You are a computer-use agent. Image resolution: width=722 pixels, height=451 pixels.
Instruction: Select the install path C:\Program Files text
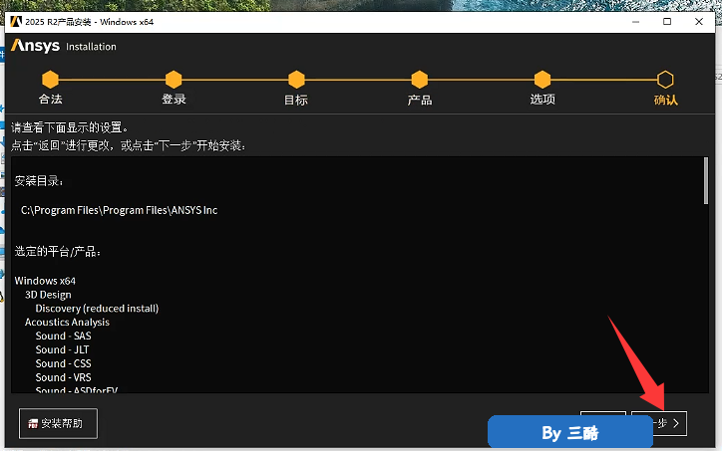(x=120, y=210)
